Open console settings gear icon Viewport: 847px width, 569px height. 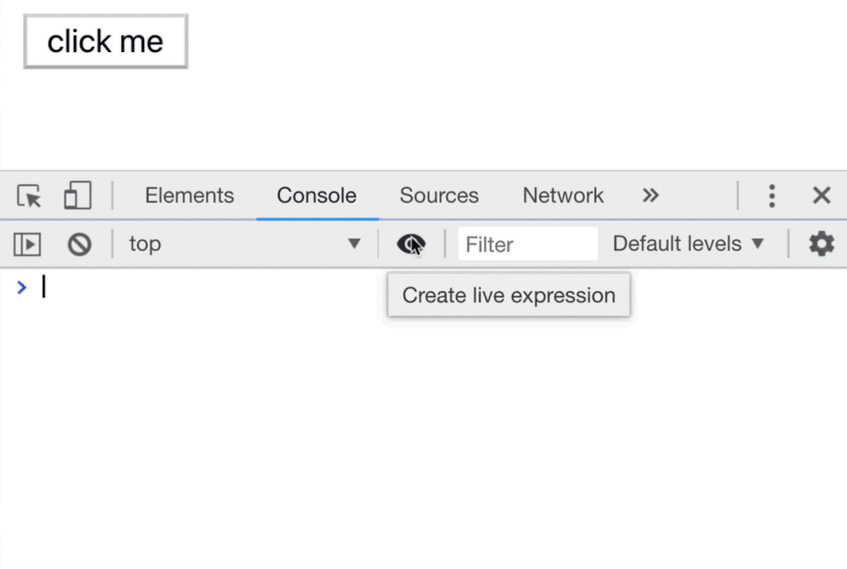pos(821,244)
